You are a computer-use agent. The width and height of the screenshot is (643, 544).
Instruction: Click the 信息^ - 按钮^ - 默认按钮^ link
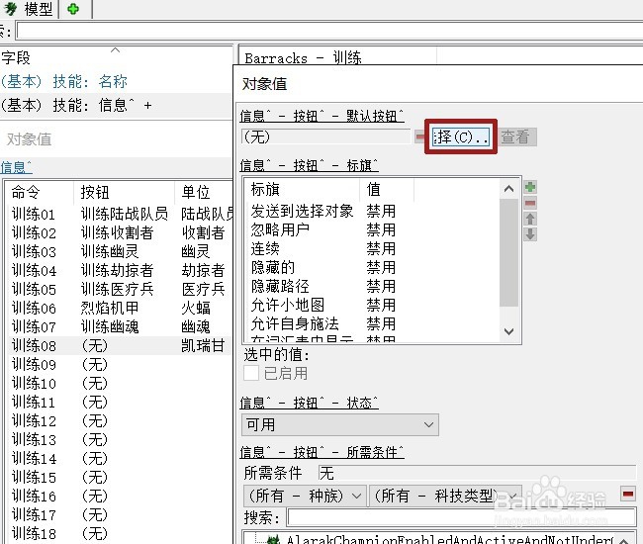pos(321,116)
